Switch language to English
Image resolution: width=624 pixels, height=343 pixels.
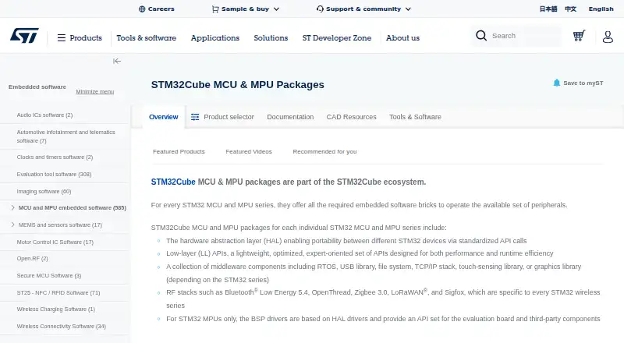point(601,9)
